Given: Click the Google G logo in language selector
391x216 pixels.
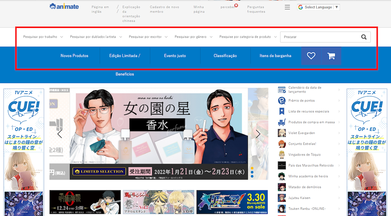Looking at the screenshot, I should 300,7.
